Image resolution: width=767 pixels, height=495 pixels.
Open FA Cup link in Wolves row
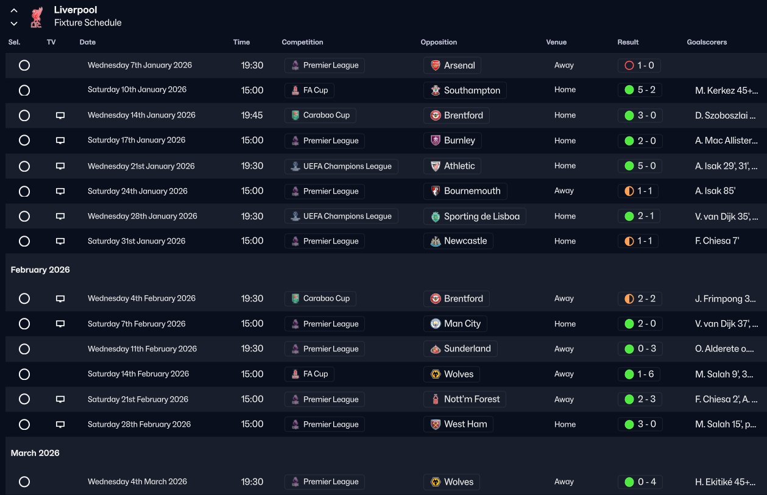click(309, 374)
